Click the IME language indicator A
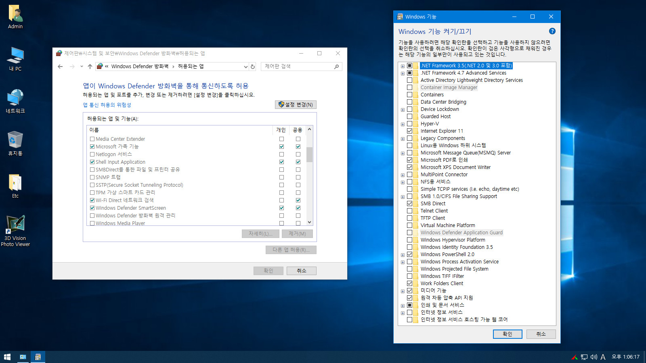 point(603,357)
